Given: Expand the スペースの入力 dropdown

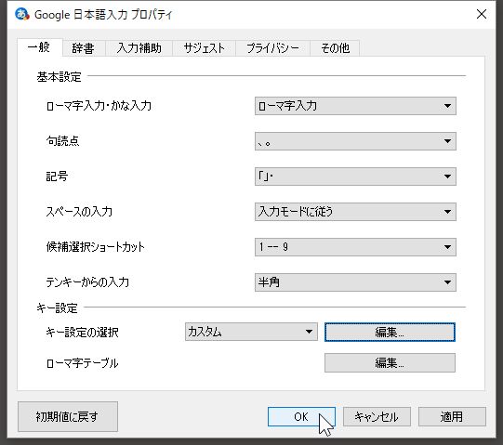Looking at the screenshot, I should 355,212.
